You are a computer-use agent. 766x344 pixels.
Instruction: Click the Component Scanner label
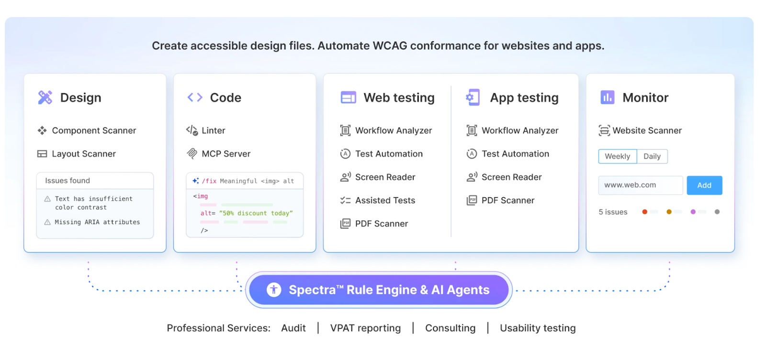click(x=94, y=130)
